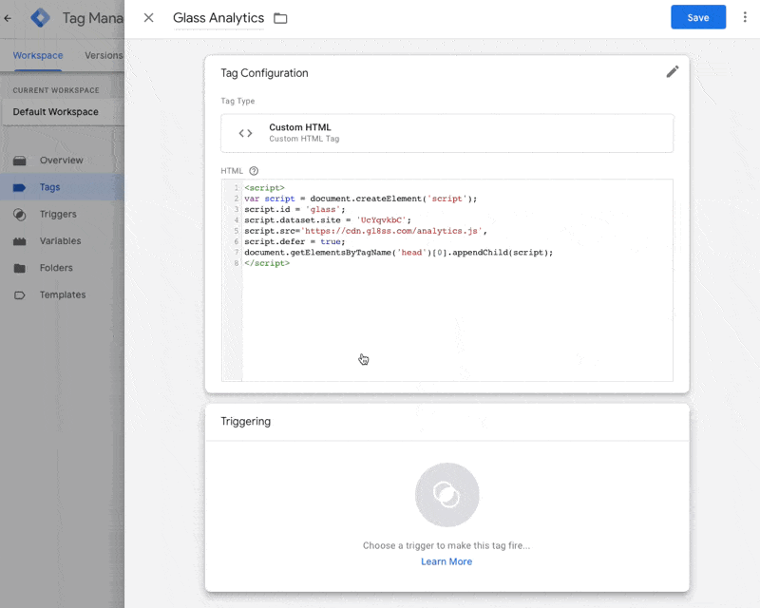Viewport: 760px width, 608px height.
Task: Select the Custom HTML tag type box
Action: click(446, 133)
